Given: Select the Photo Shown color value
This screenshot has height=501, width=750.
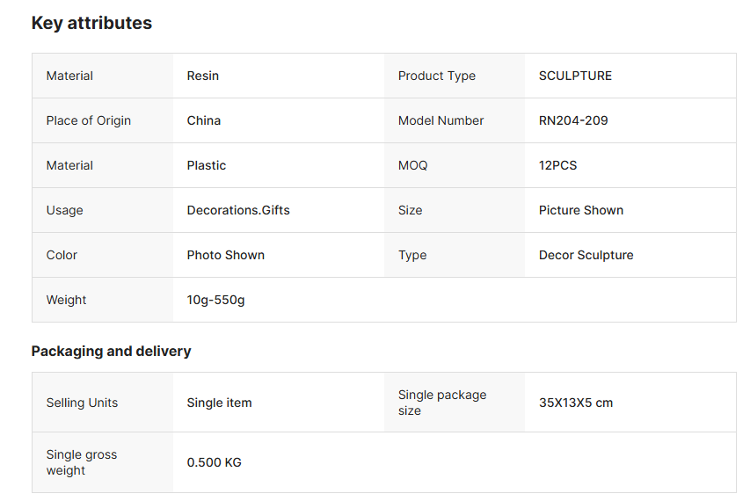Looking at the screenshot, I should pos(225,255).
